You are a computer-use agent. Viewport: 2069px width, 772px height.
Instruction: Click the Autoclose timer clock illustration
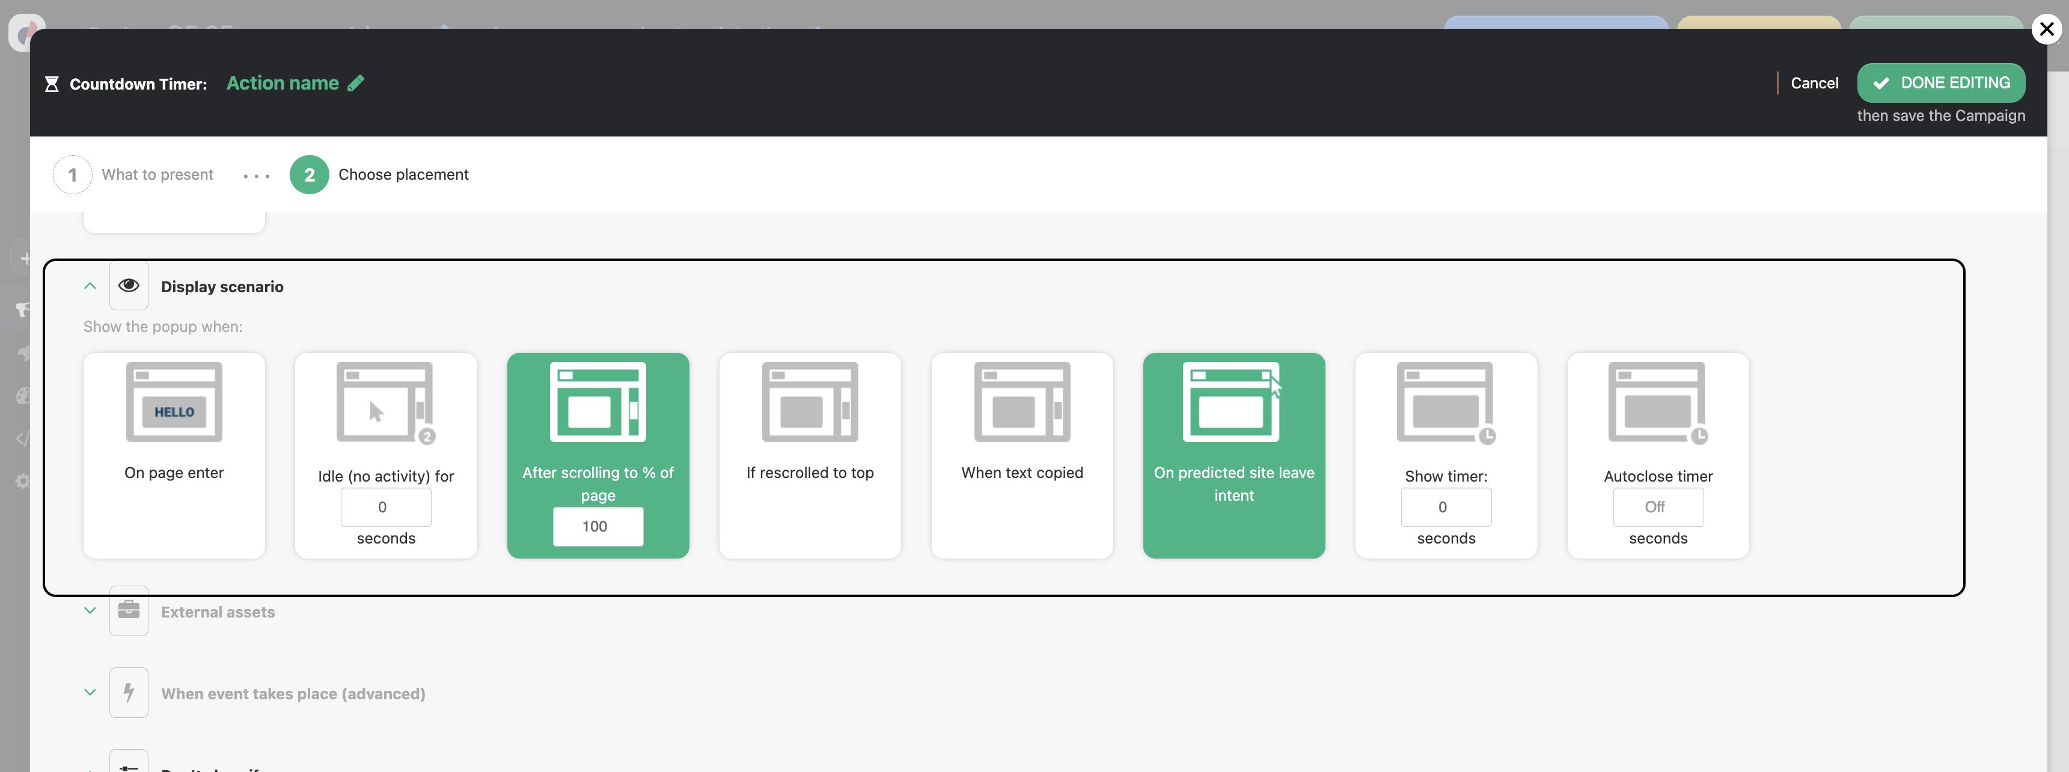1658,402
